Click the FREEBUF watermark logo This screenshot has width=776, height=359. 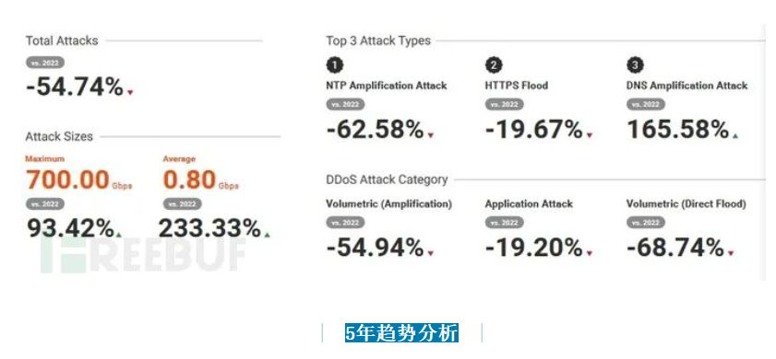pyautogui.click(x=144, y=254)
